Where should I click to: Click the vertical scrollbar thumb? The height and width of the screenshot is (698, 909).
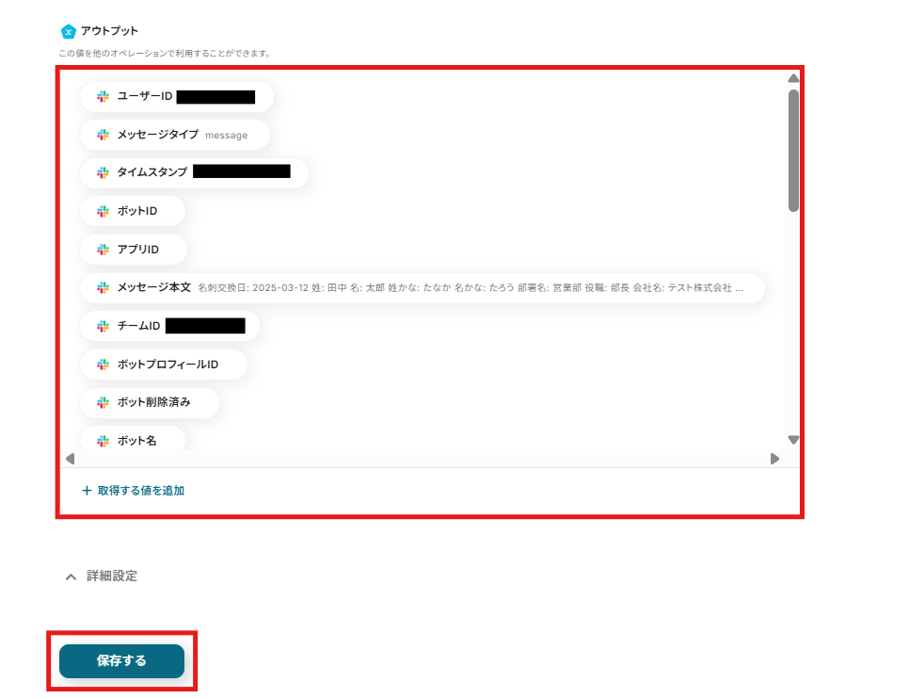pos(793,151)
